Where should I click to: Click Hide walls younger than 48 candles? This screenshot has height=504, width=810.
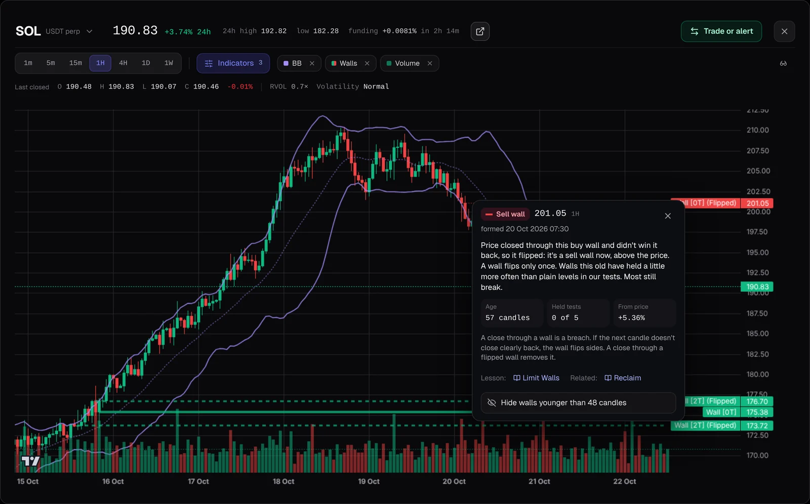click(578, 403)
